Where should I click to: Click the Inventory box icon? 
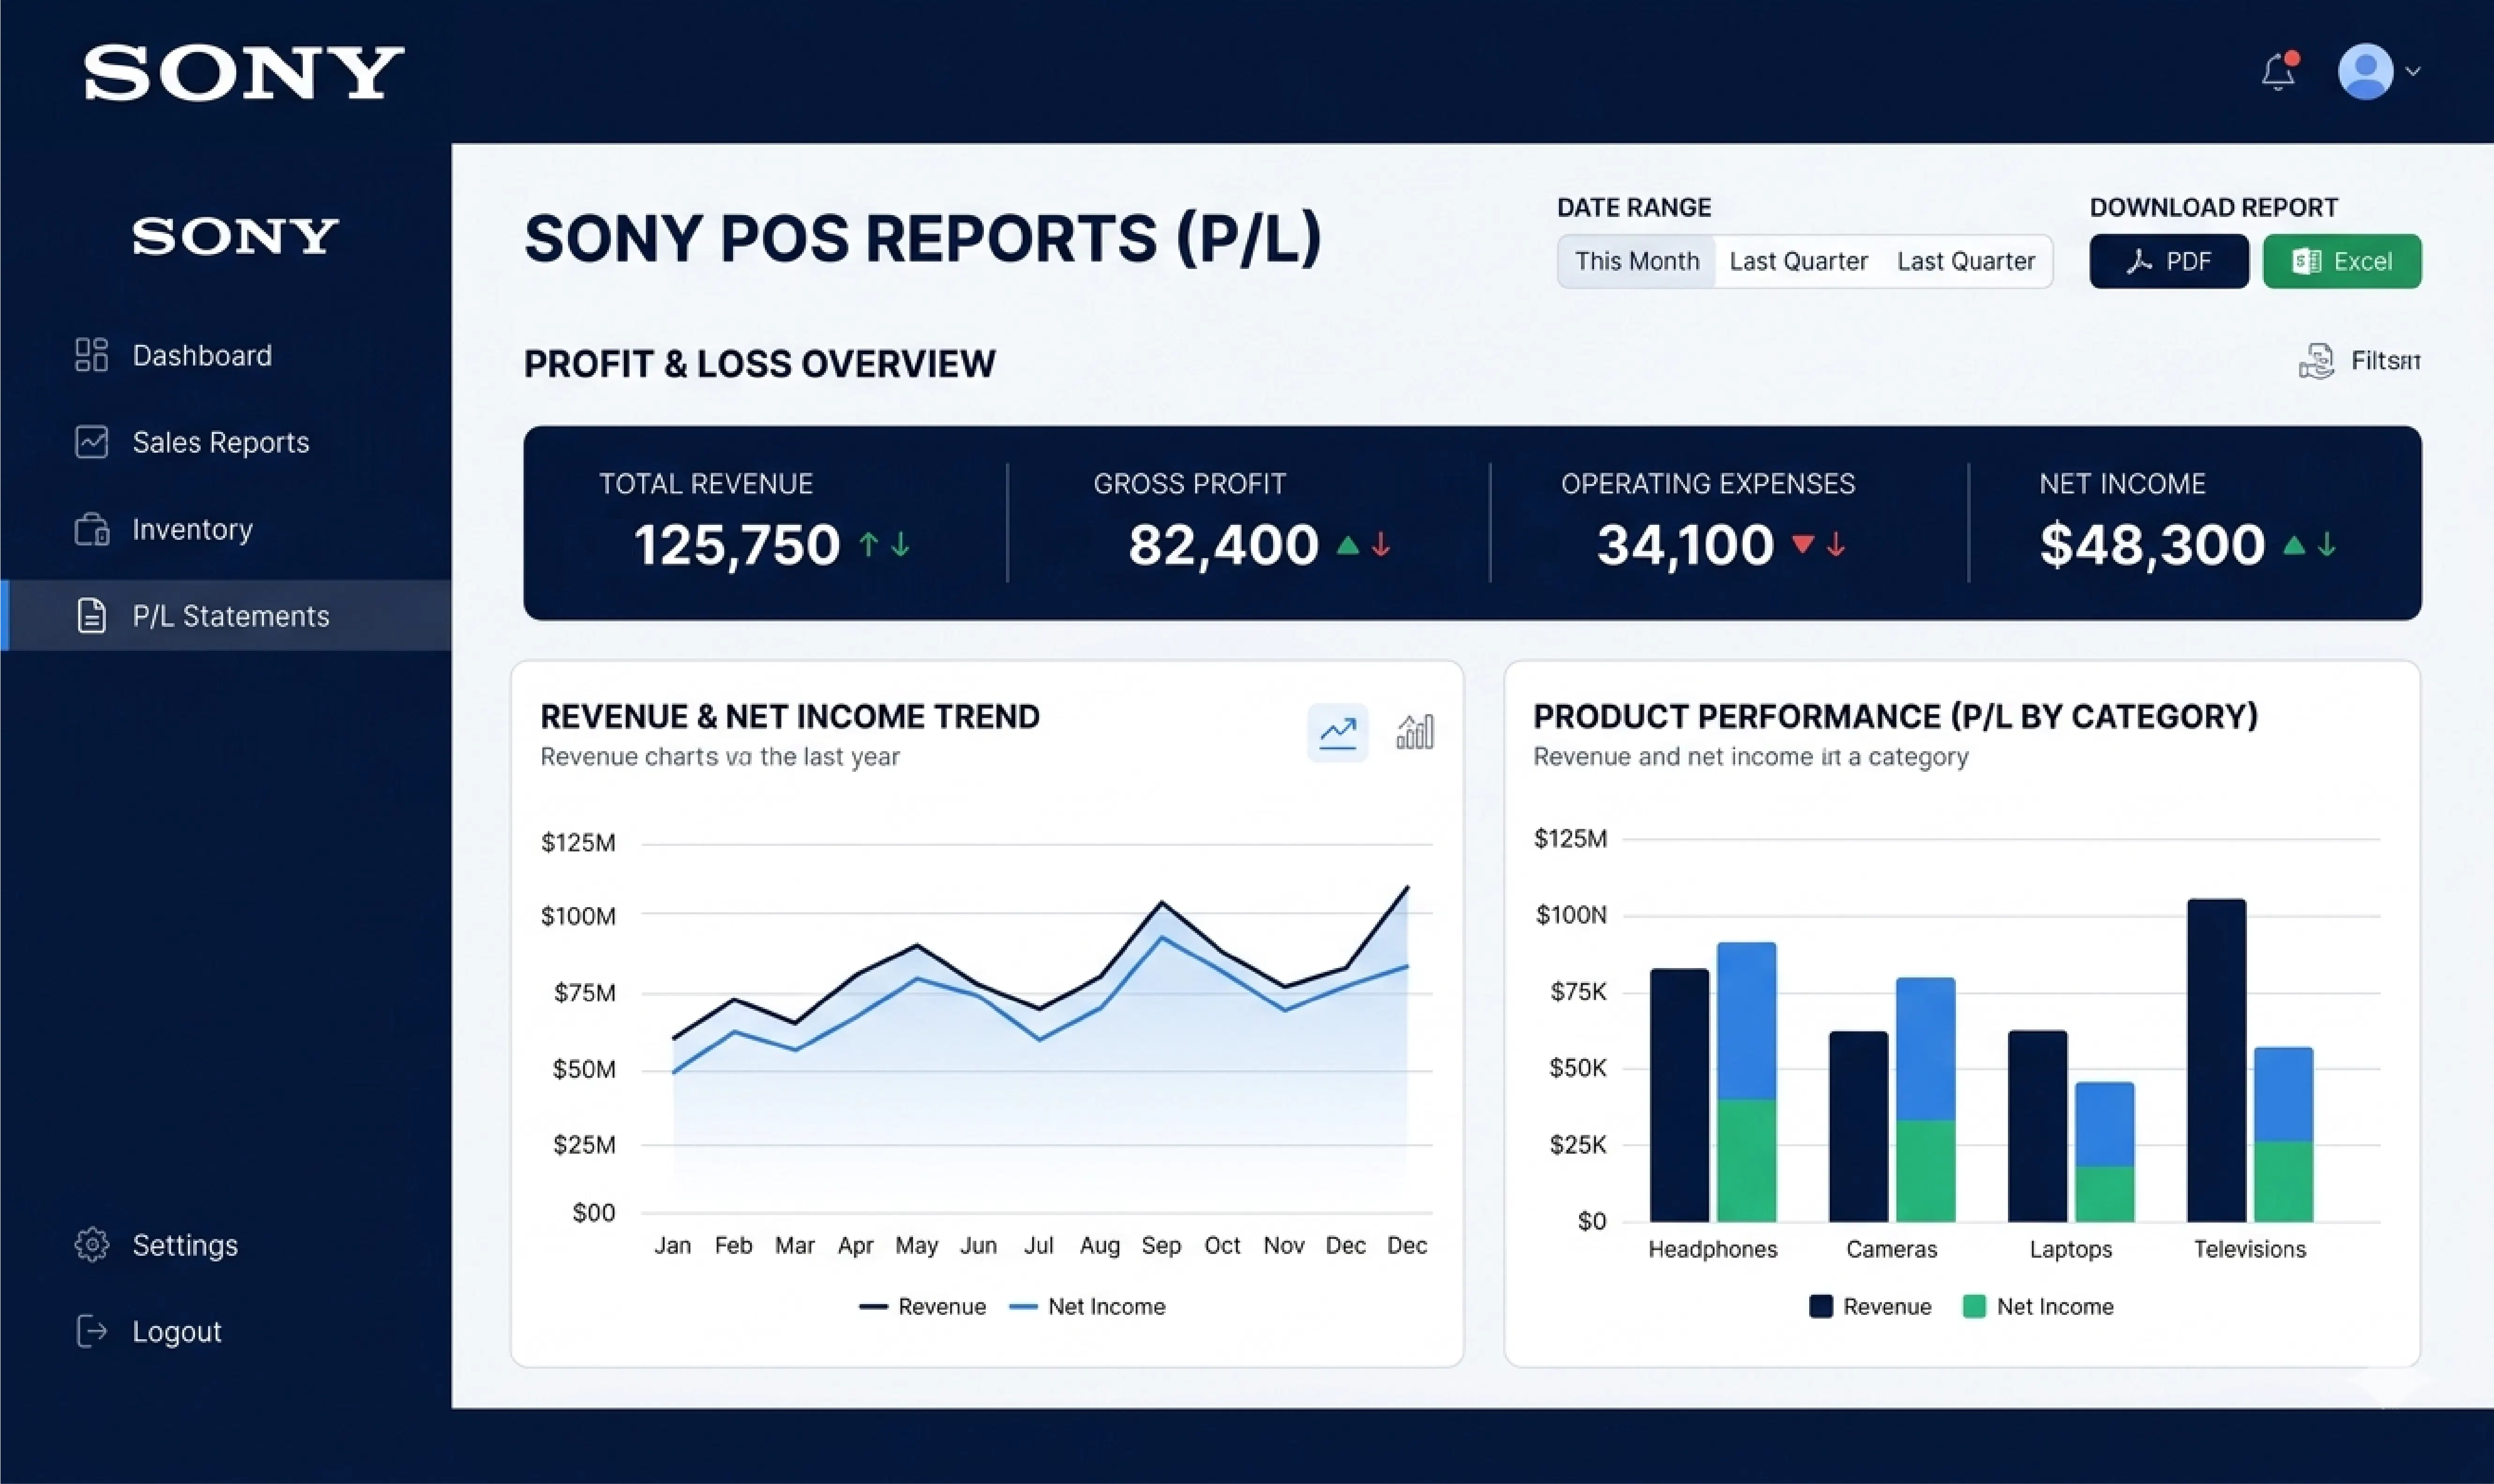click(91, 529)
